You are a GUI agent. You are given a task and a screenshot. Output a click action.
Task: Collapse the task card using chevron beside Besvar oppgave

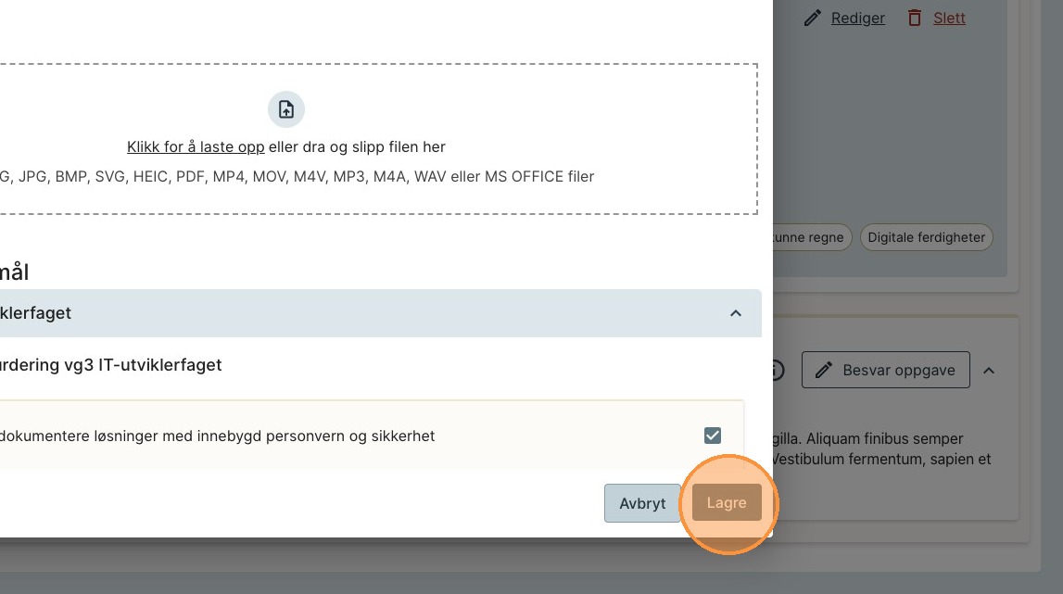[989, 371]
